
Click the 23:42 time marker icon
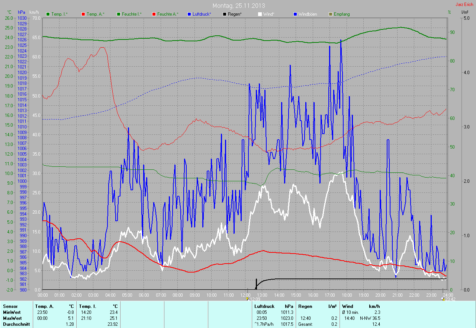tap(442, 299)
